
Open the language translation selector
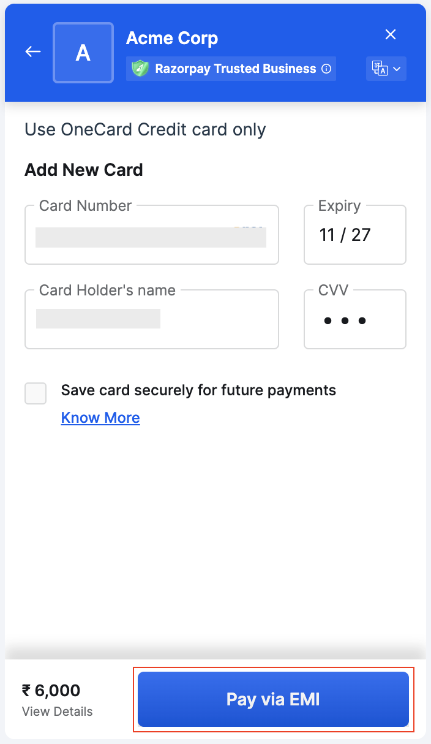tap(386, 69)
